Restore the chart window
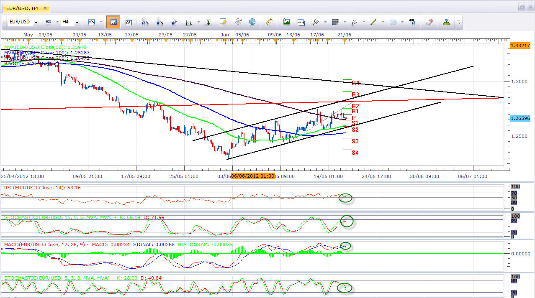The width and height of the screenshot is (535, 298). pyautogui.click(x=522, y=7)
